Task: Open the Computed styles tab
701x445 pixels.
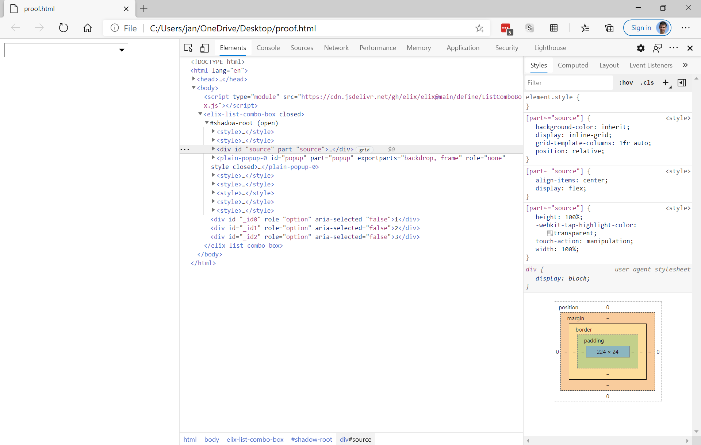Action: (573, 65)
